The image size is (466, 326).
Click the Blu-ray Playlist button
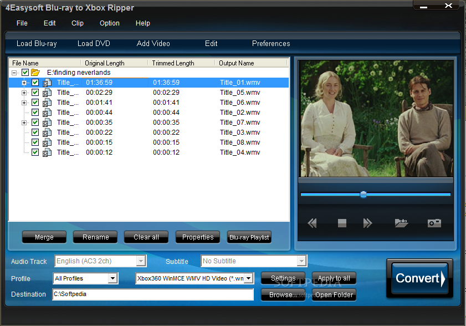pos(249,237)
